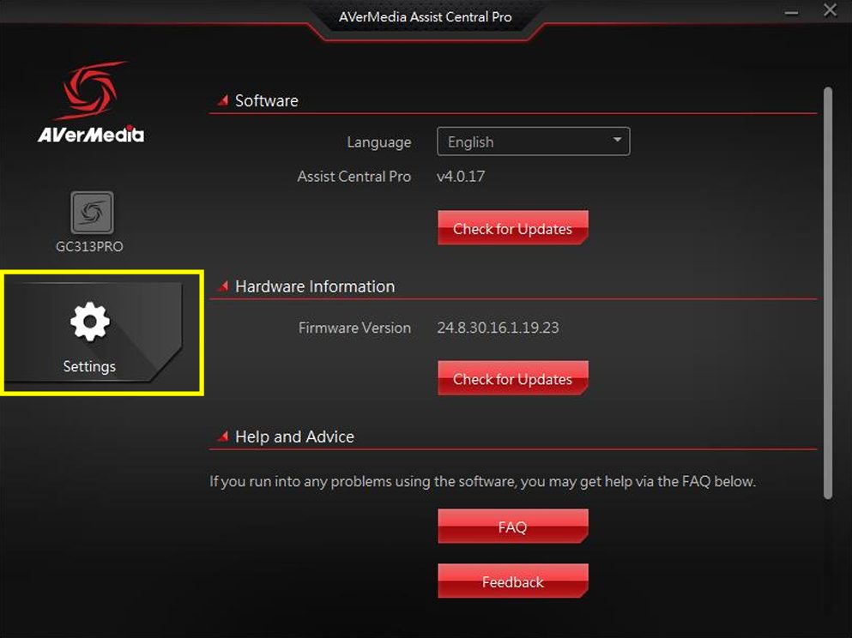Open the Language dropdown set to English
The image size is (852, 638).
[x=533, y=141]
